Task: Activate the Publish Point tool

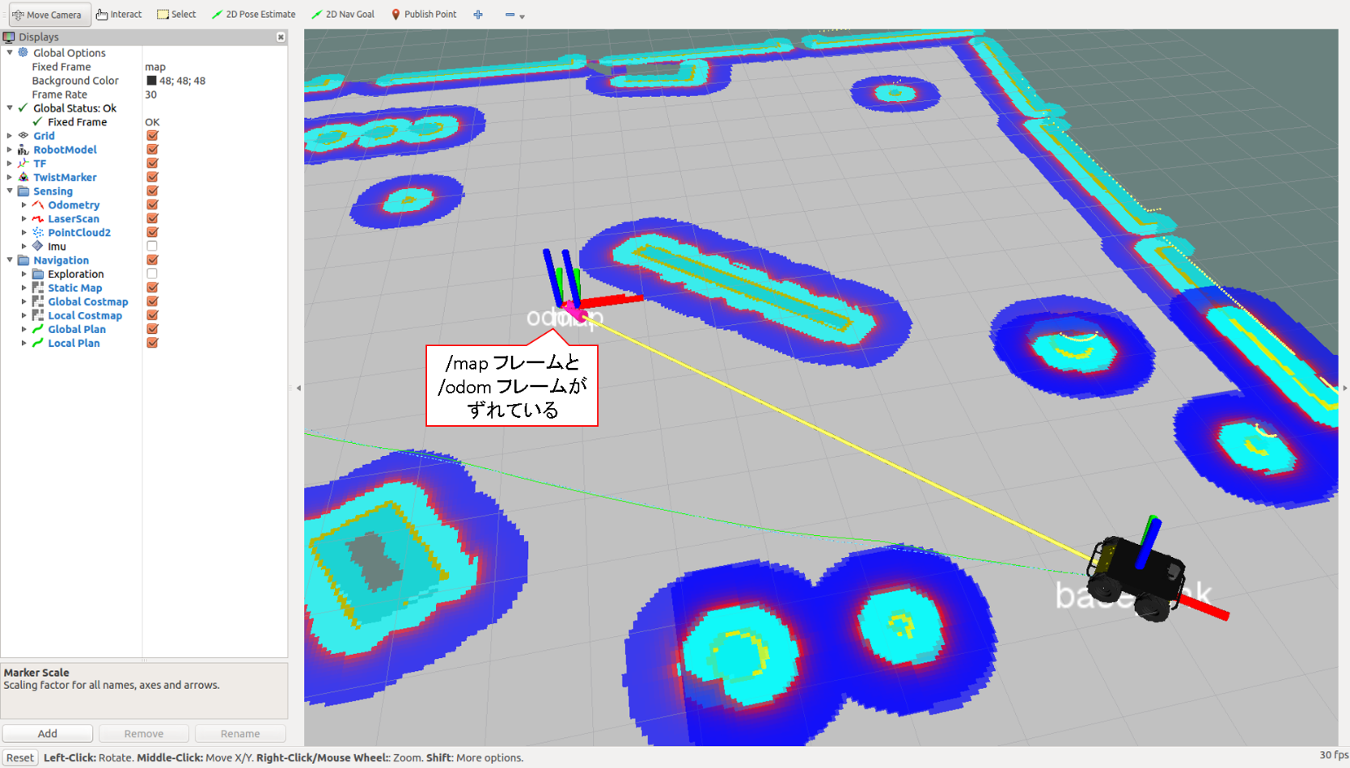Action: pyautogui.click(x=423, y=14)
